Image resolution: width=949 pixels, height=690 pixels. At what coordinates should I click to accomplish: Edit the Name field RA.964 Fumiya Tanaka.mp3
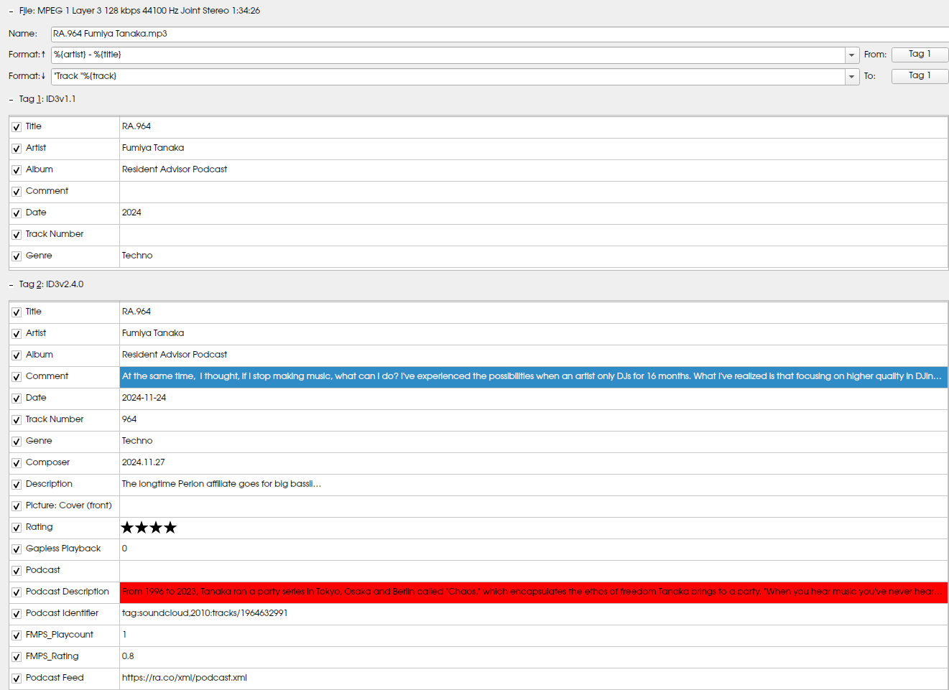tap(499, 34)
